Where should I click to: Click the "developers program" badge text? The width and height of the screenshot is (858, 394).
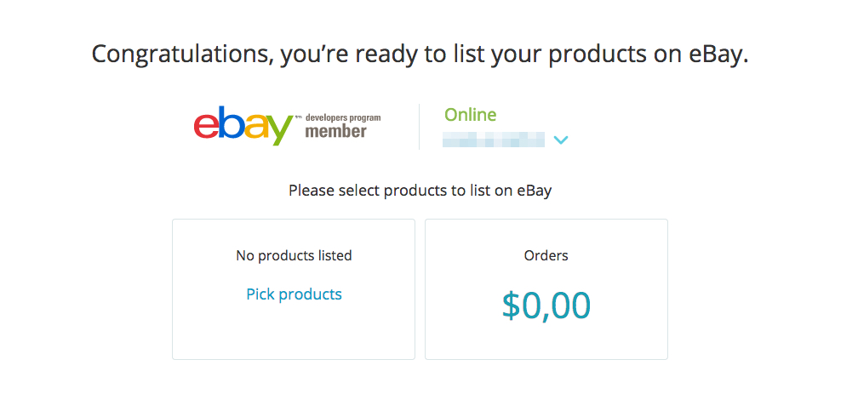[x=343, y=117]
